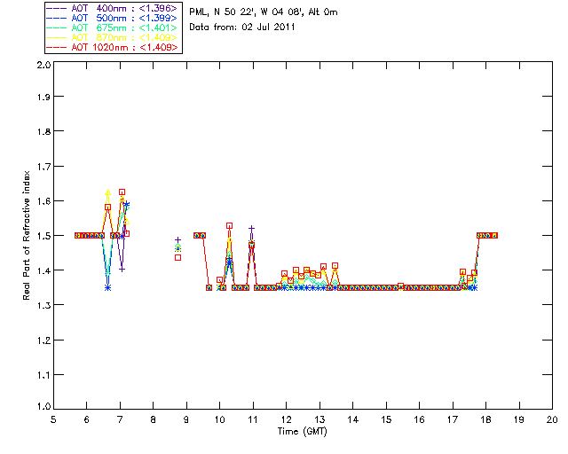Click the 1.9 y-axis tick label
568x454 pixels.
point(43,97)
